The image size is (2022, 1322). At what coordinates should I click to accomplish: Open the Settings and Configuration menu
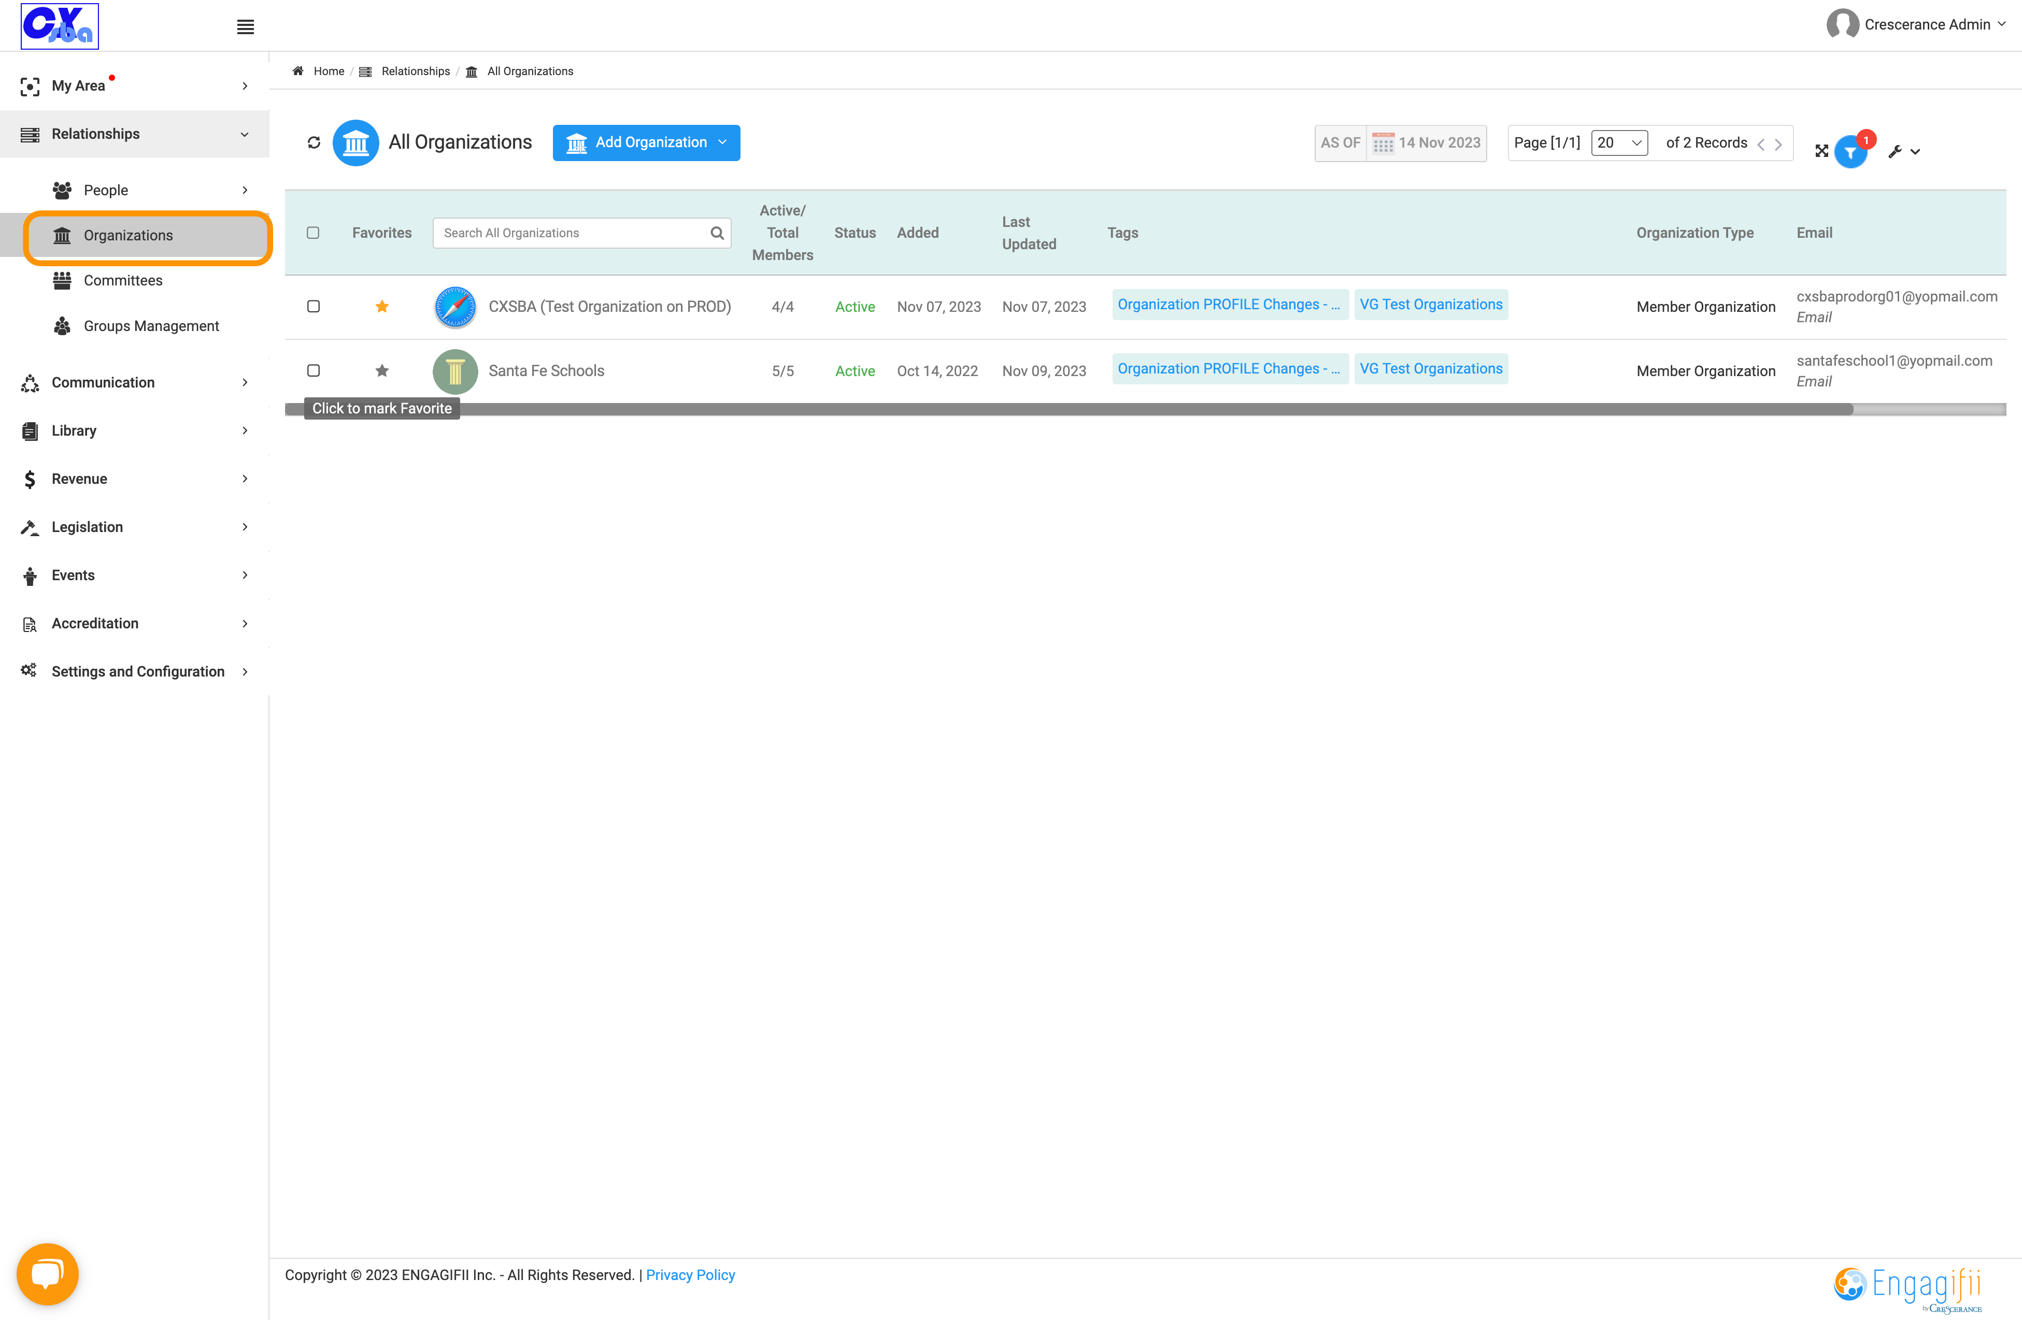click(x=135, y=671)
